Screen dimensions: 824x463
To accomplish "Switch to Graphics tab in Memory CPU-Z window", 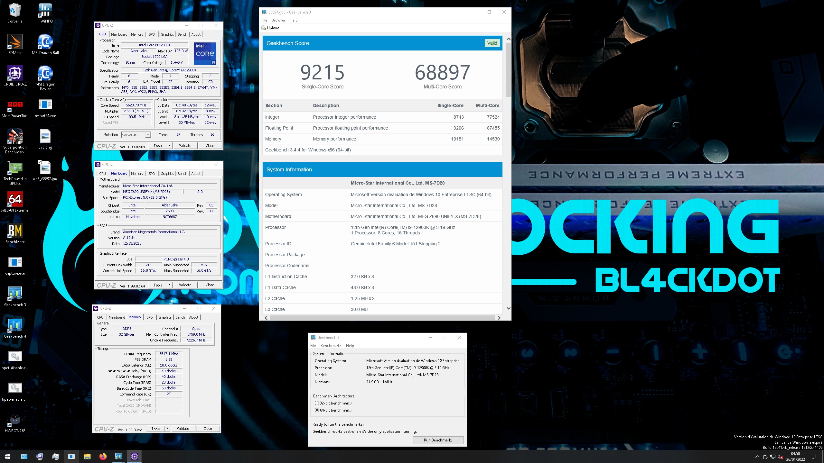I will point(165,317).
